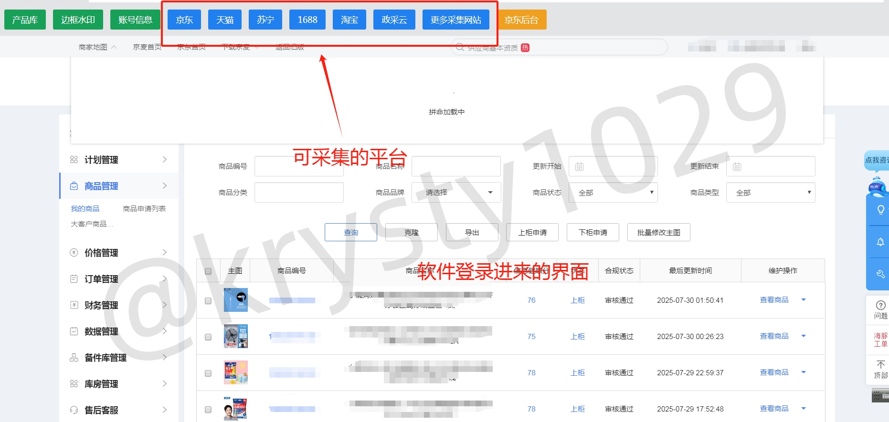Image resolution: width=889 pixels, height=422 pixels.
Task: Open notifications via the bell icon
Action: (880, 242)
